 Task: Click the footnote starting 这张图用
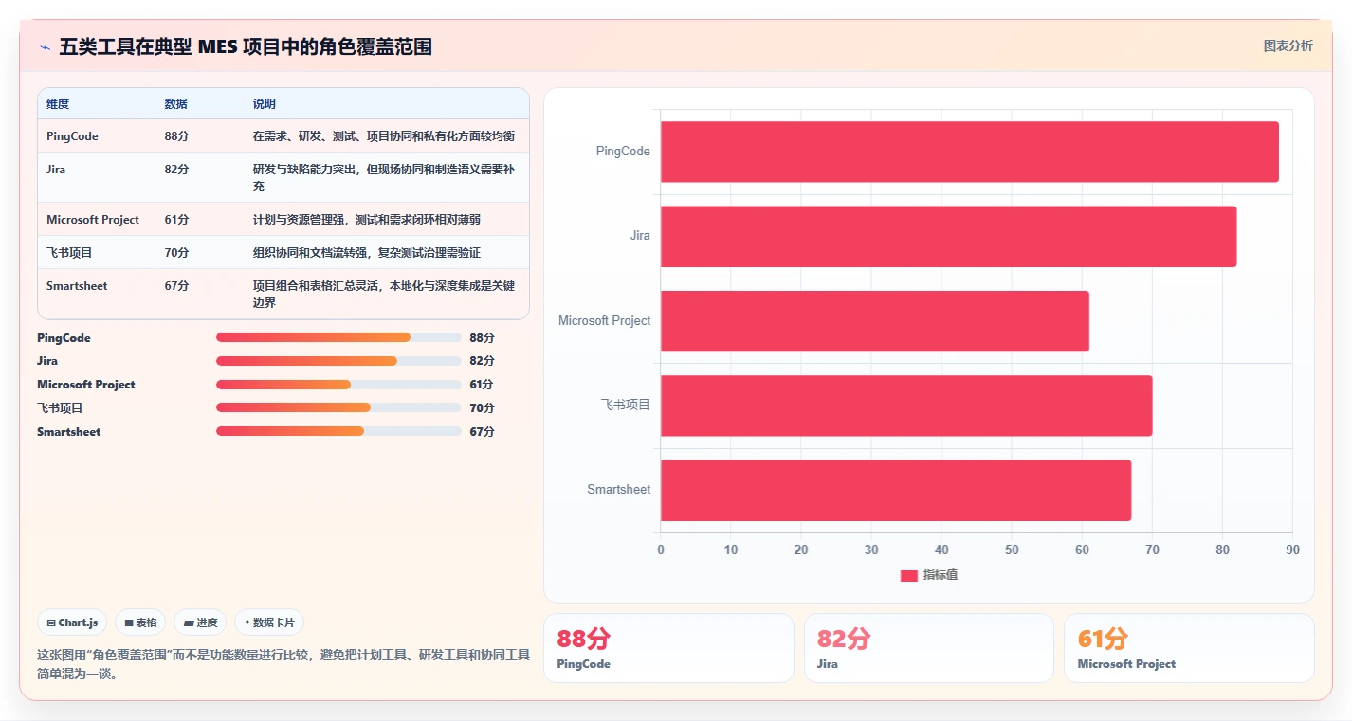[283, 664]
